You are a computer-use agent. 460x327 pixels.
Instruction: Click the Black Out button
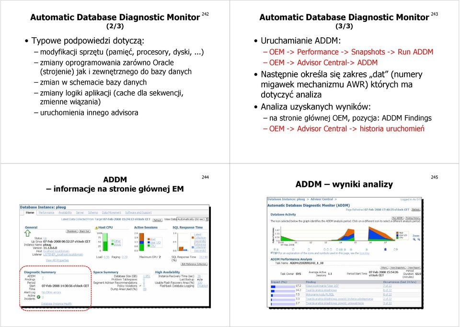(x=84, y=231)
